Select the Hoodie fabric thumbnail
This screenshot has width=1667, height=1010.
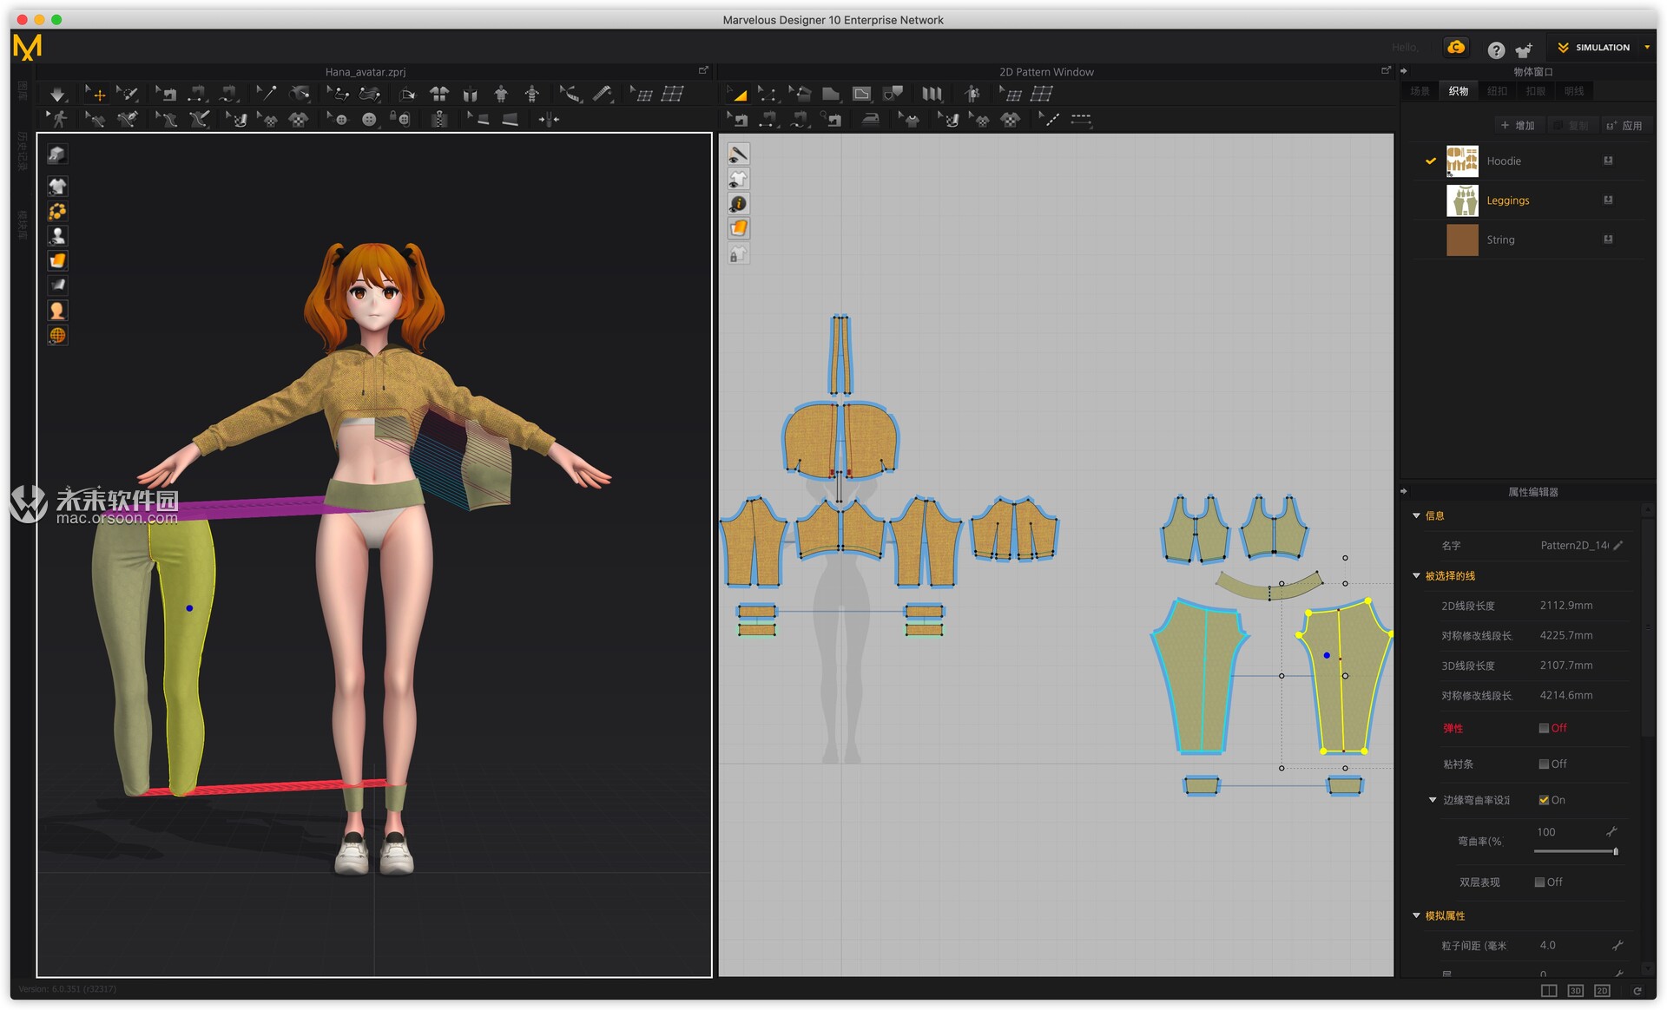click(1462, 161)
